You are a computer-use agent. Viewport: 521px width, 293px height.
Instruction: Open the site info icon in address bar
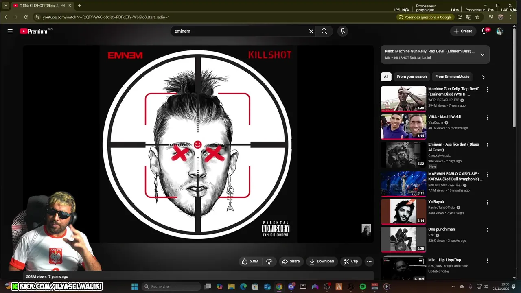[x=37, y=17]
